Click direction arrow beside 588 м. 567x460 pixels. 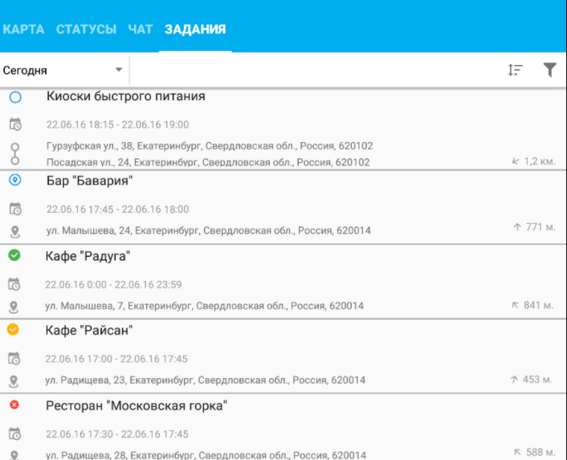point(517,452)
